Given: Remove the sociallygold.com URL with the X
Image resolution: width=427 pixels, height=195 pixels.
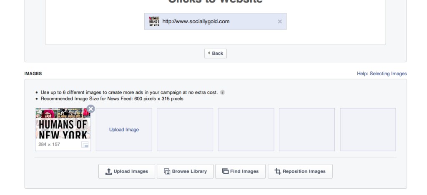Looking at the screenshot, I should pyautogui.click(x=280, y=22).
